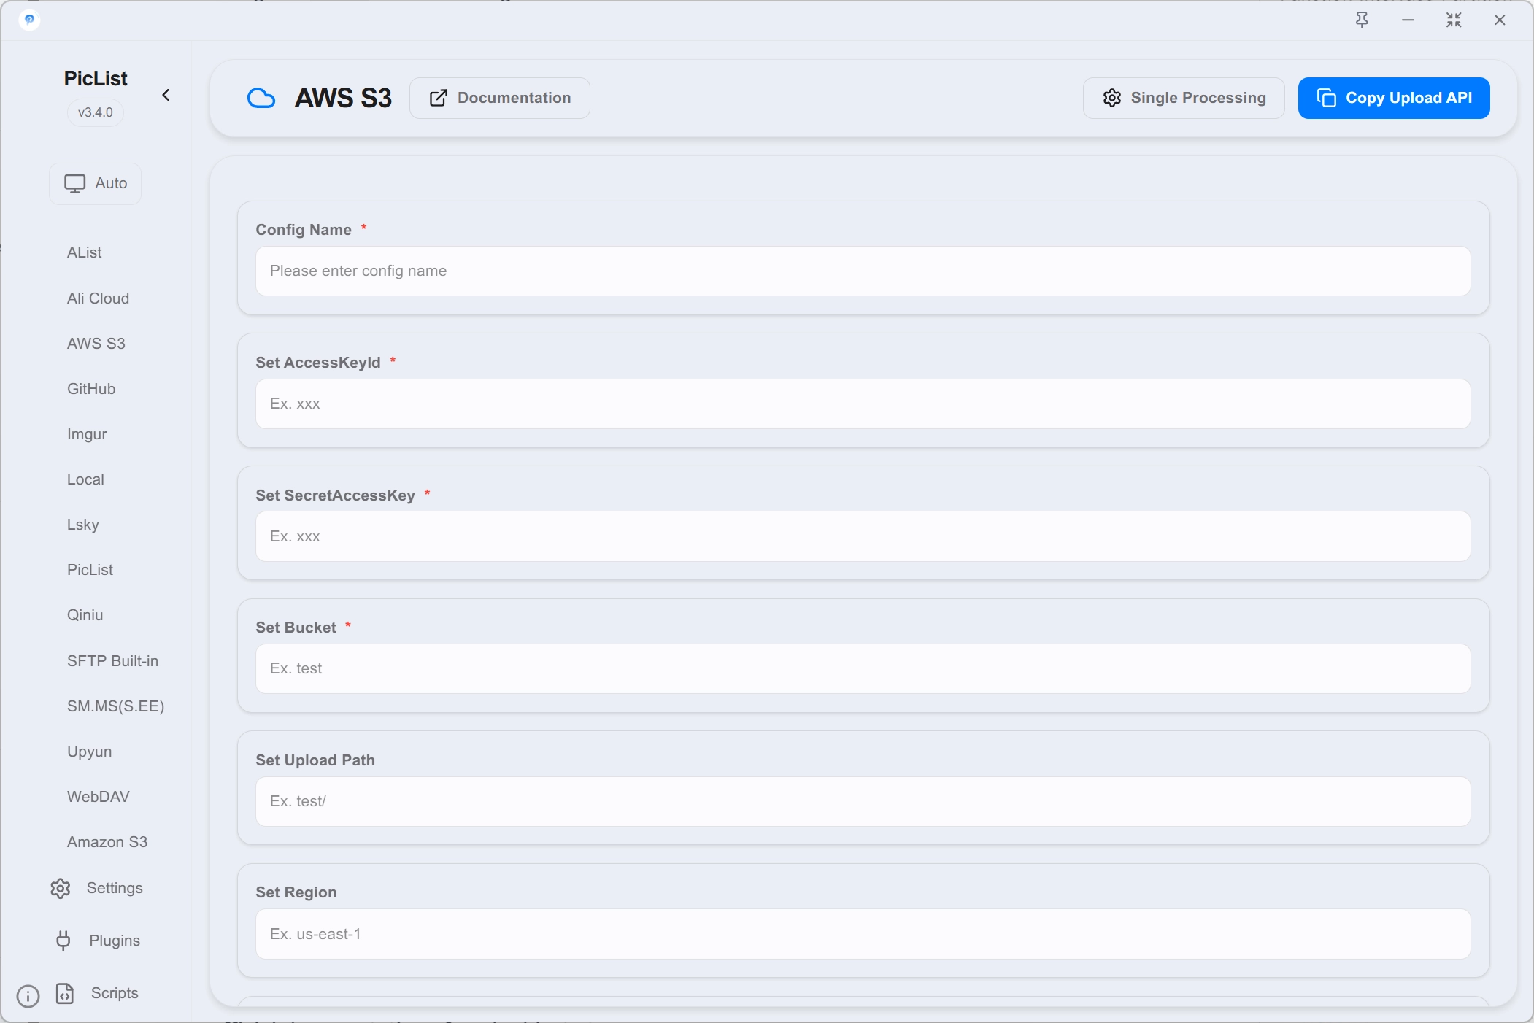The image size is (1534, 1023).
Task: Select AWS S3 in the sidebar
Action: click(96, 344)
